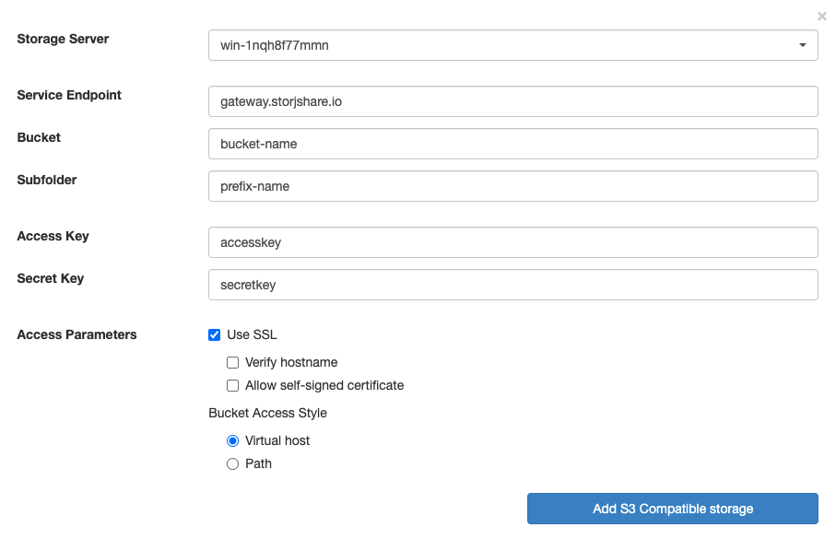The height and width of the screenshot is (539, 836).
Task: Click into the Bucket text field
Action: coord(512,144)
